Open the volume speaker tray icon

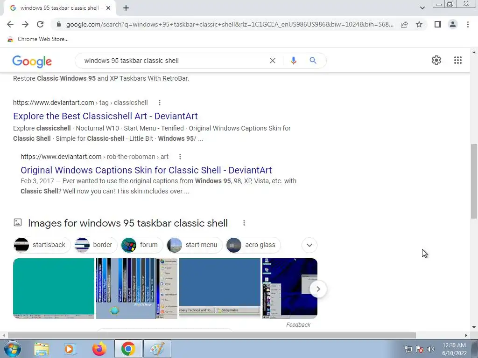[x=431, y=349]
